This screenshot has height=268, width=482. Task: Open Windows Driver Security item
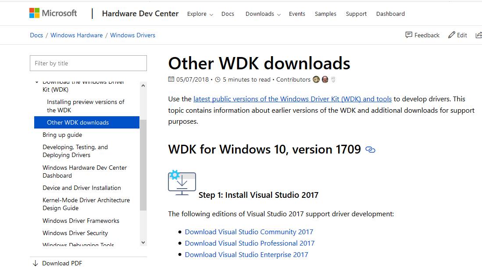(x=75, y=233)
